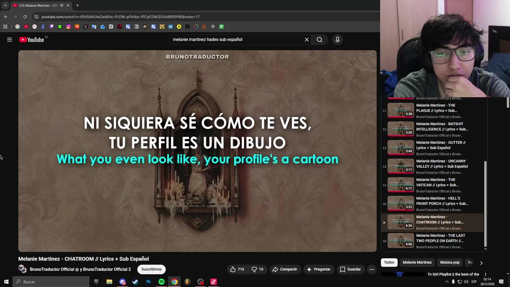Open Windows Start menu
This screenshot has height=287, width=510.
pyautogui.click(x=6, y=282)
